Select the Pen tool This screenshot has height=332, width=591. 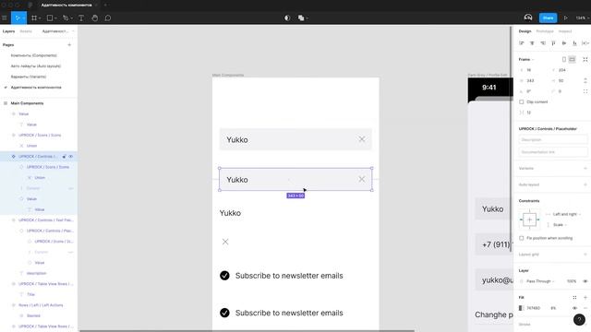point(66,18)
